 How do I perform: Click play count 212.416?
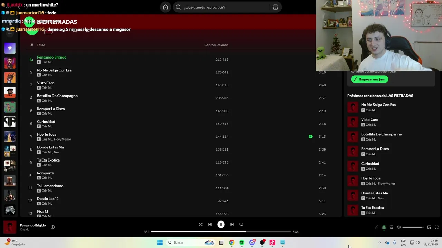click(x=222, y=60)
